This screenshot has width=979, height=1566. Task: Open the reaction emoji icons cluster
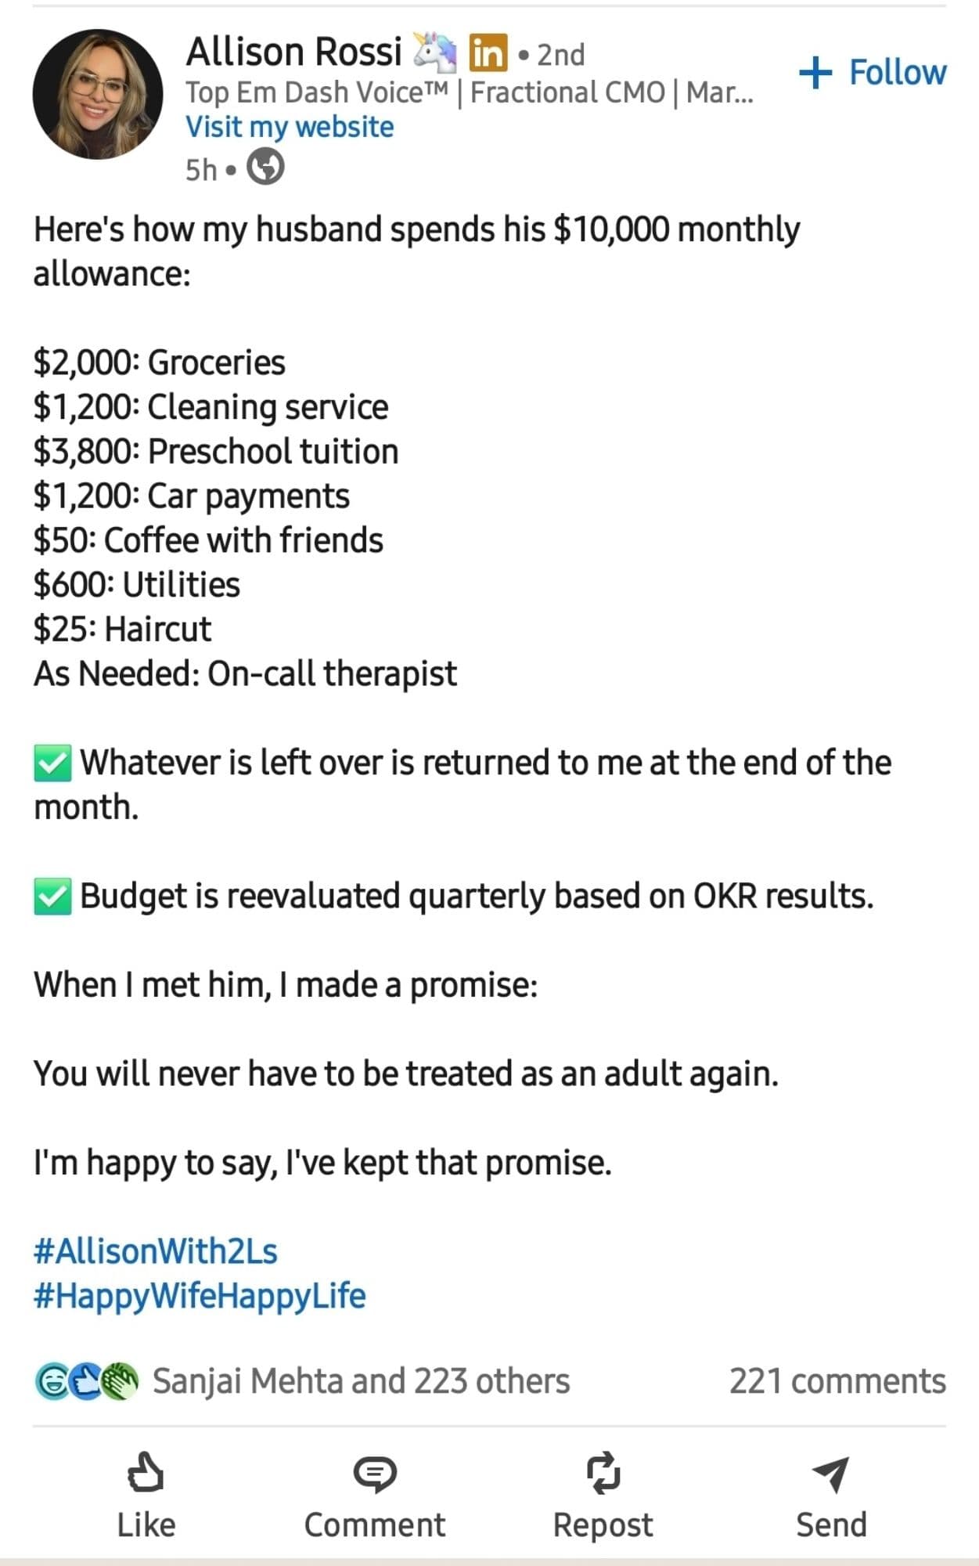86,1381
